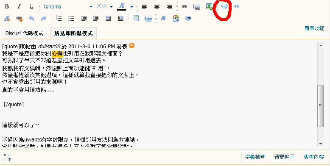The width and height of the screenshot is (330, 166).
Task: Insert a bulleted list
Action: point(71,19)
